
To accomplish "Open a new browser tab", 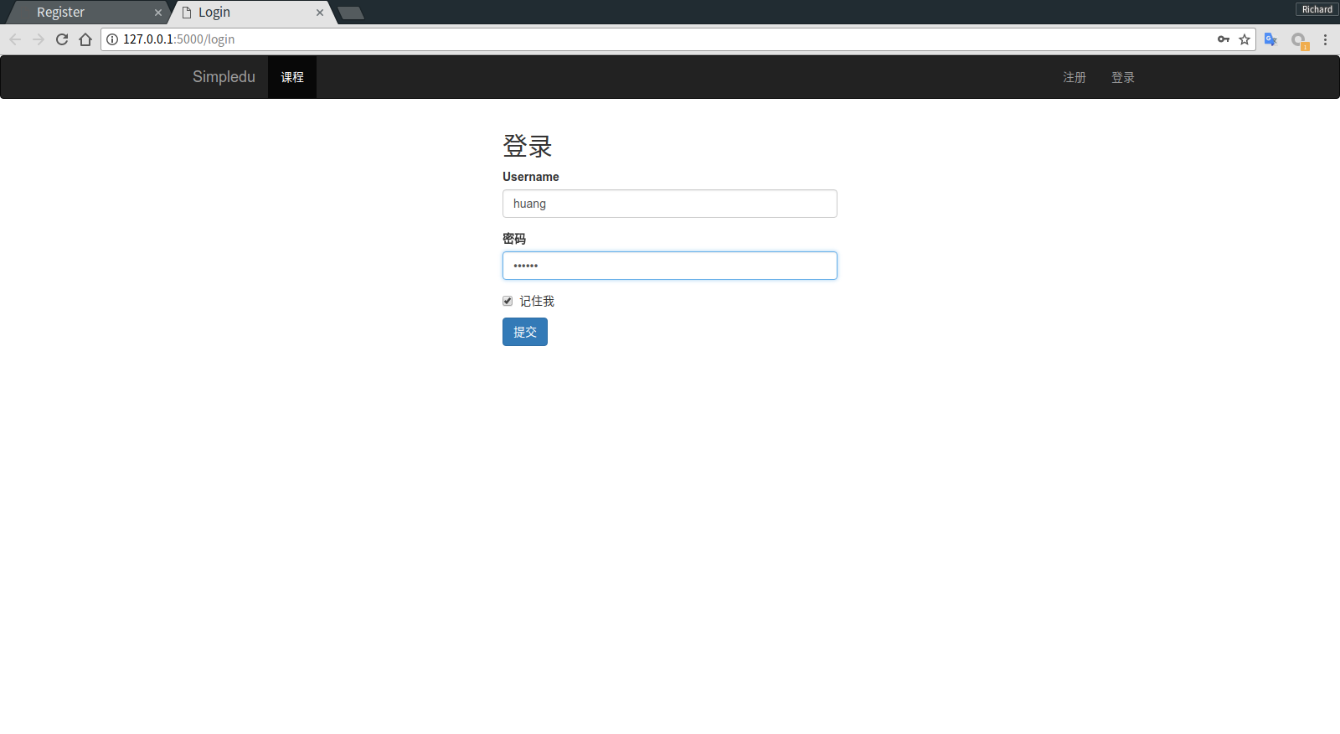I will click(x=351, y=13).
